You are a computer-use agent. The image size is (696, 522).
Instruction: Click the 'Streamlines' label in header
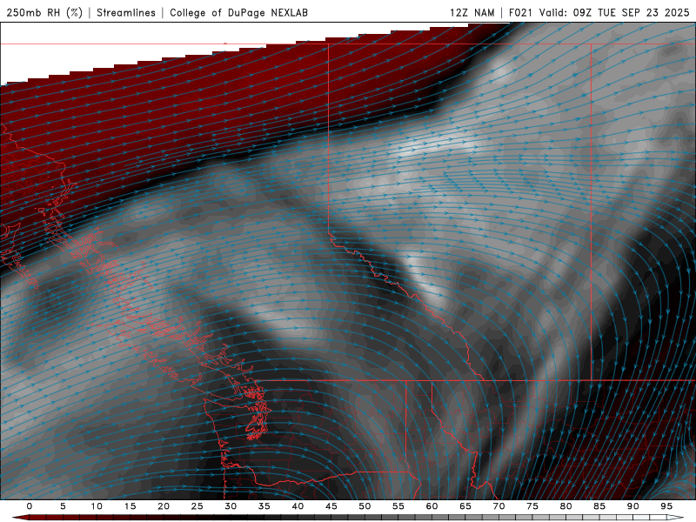(x=126, y=12)
